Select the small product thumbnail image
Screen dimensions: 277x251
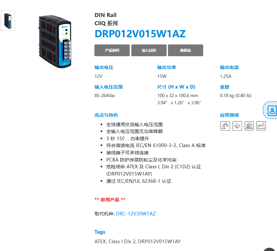click(x=8, y=21)
